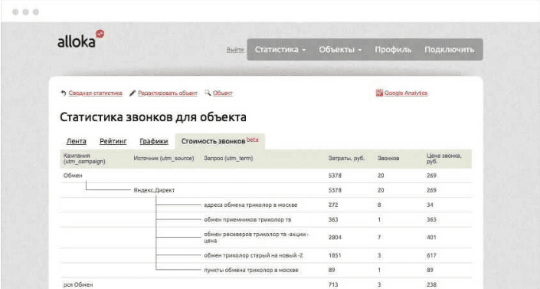Viewport: 540px width, 289px height.
Task: Select the рся Обмен campaign row
Action: [267, 284]
